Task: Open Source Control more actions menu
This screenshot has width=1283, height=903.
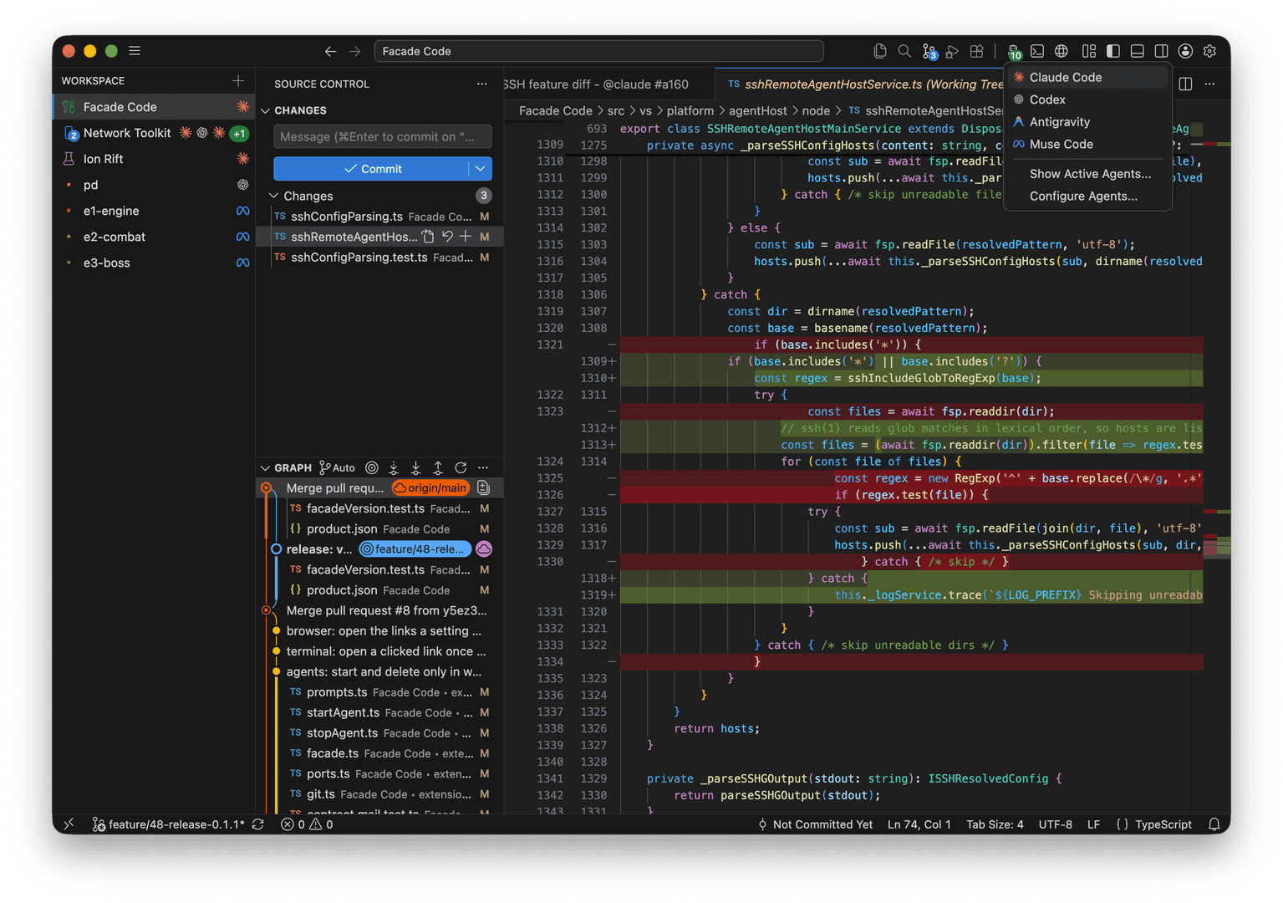Action: (x=482, y=84)
